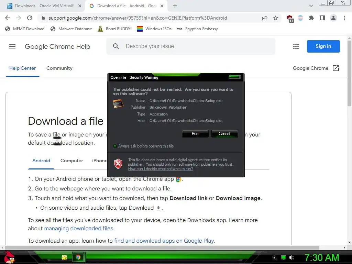Viewport: 352px width, 264px height.
Task: Select the Computer platform tab
Action: point(71,161)
